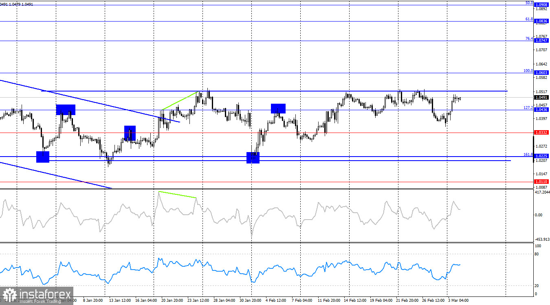Click the 14 Feb 12:00 date label
Image resolution: width=550 pixels, height=305 pixels.
click(355, 301)
